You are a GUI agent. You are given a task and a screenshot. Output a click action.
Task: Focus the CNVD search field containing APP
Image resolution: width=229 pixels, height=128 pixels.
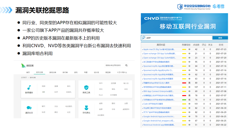[179, 38]
